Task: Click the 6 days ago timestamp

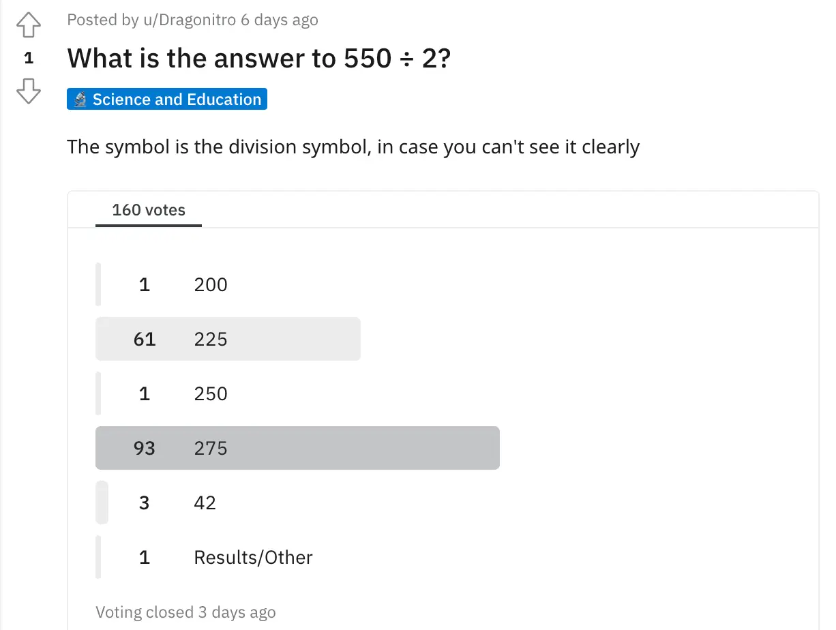Action: 280,20
